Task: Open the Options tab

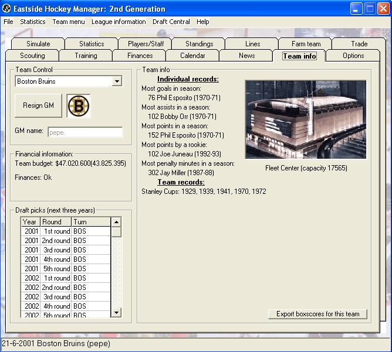Action: pos(353,56)
